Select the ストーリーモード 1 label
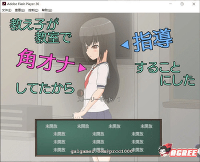This screenshot has width=200, height=162. (99, 100)
